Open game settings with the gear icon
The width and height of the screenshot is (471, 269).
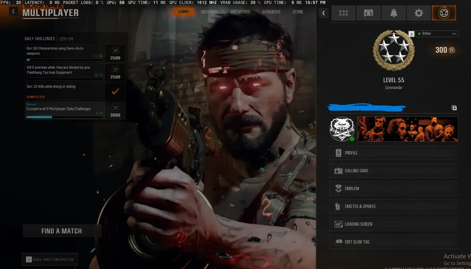pyautogui.click(x=419, y=13)
